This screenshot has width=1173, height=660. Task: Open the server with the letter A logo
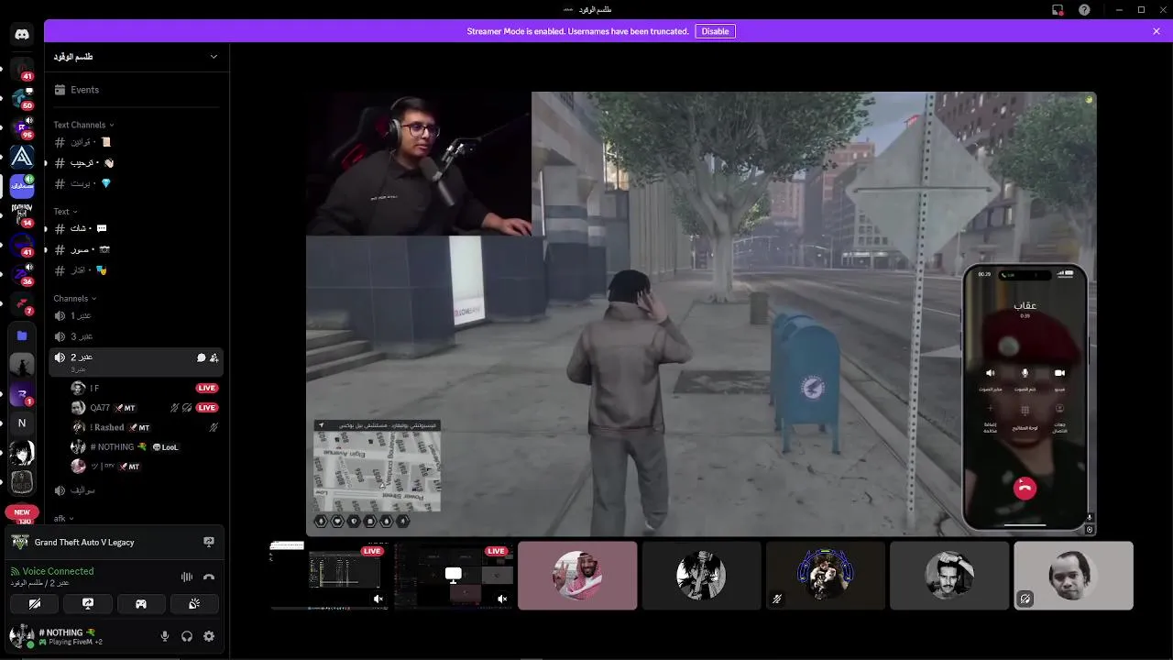pyautogui.click(x=22, y=157)
